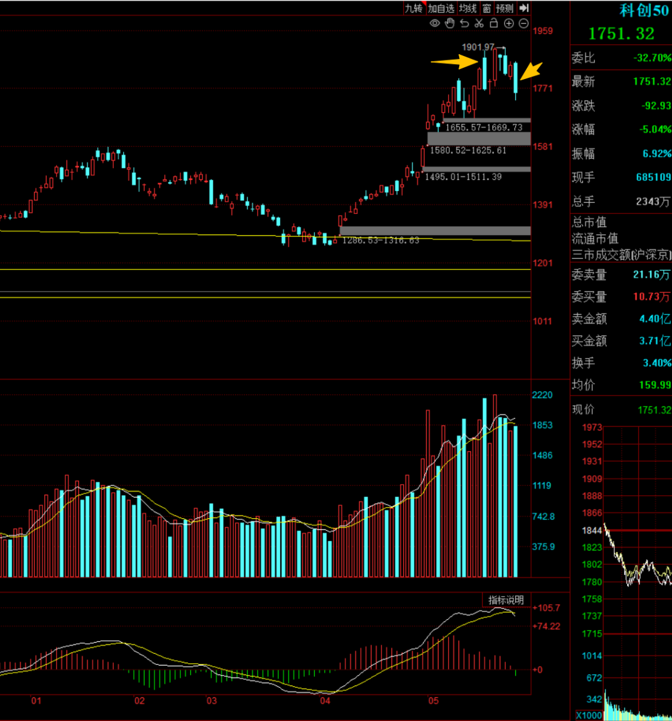Click the 三市成交额(沪深京) label
The height and width of the screenshot is (721, 672).
pyautogui.click(x=621, y=254)
